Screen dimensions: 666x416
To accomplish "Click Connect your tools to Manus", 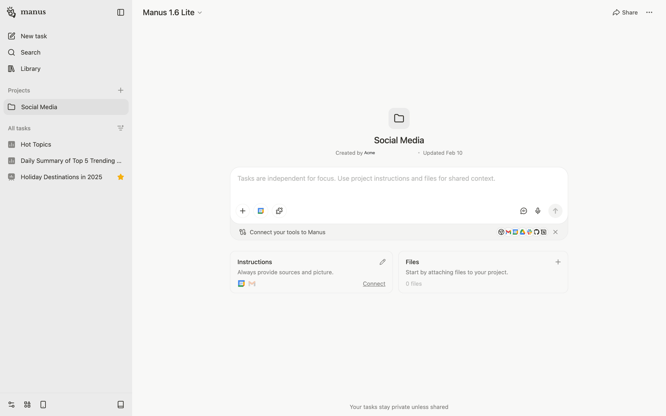I will coord(288,232).
